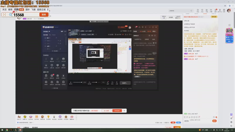Toggle the lock icon on 全屏1 row
235x132 pixels.
click(56, 46)
